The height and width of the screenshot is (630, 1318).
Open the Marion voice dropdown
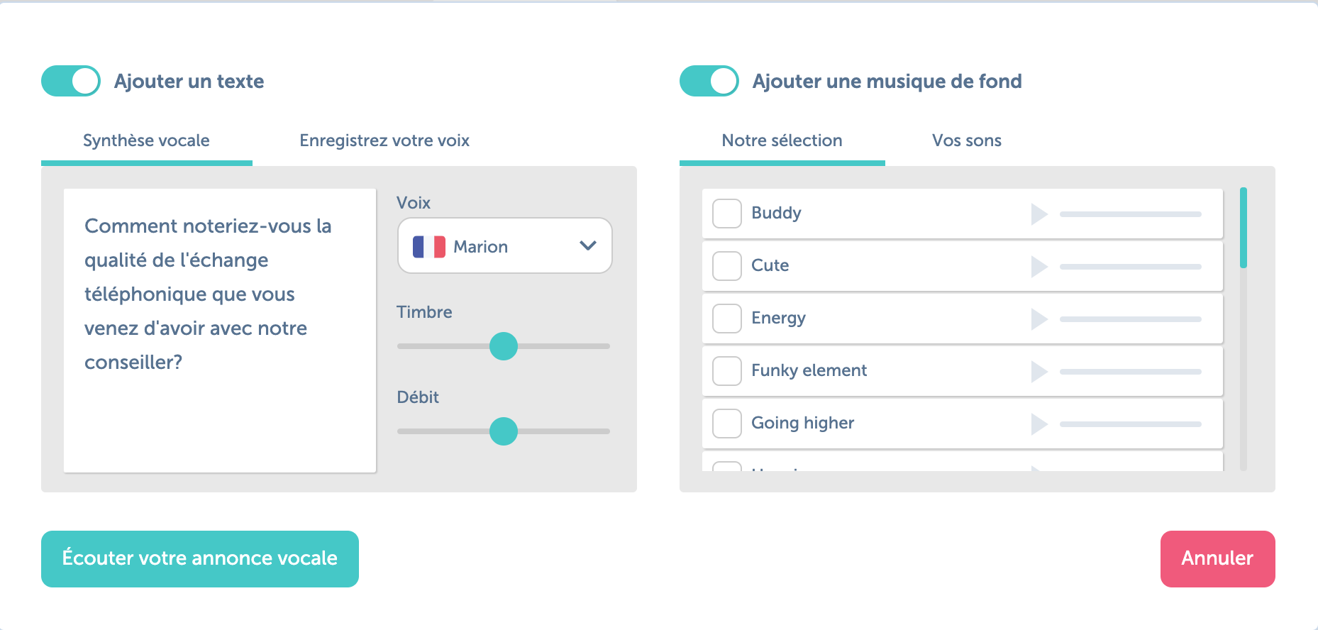coord(505,245)
